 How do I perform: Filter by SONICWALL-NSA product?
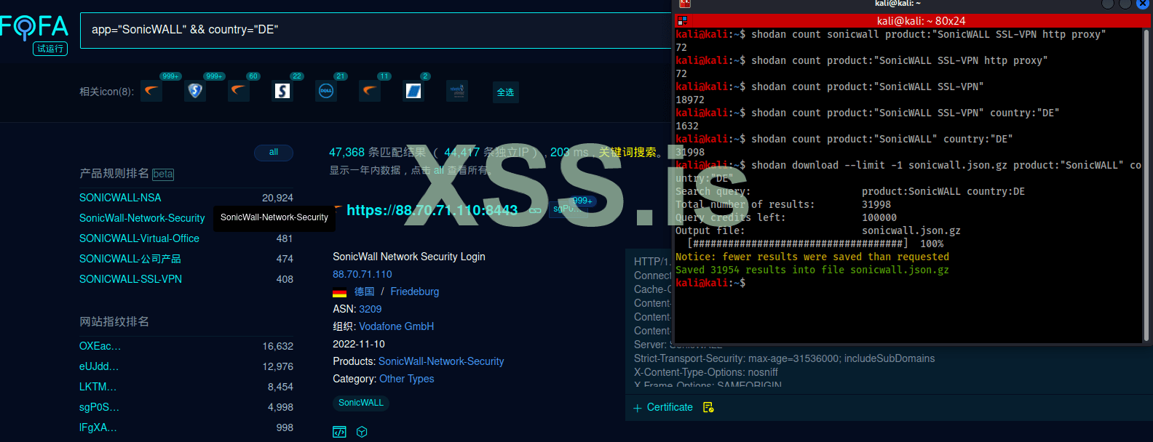120,198
